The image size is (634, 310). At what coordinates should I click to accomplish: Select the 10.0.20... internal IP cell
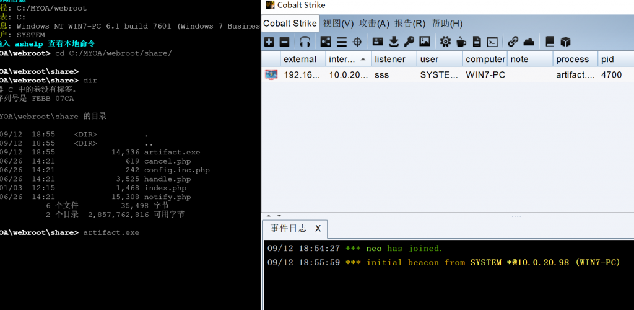pos(349,74)
